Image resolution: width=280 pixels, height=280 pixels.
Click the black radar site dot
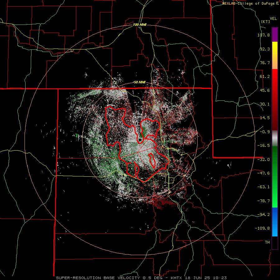click(140, 139)
